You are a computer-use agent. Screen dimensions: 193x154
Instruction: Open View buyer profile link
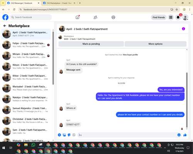130,55
